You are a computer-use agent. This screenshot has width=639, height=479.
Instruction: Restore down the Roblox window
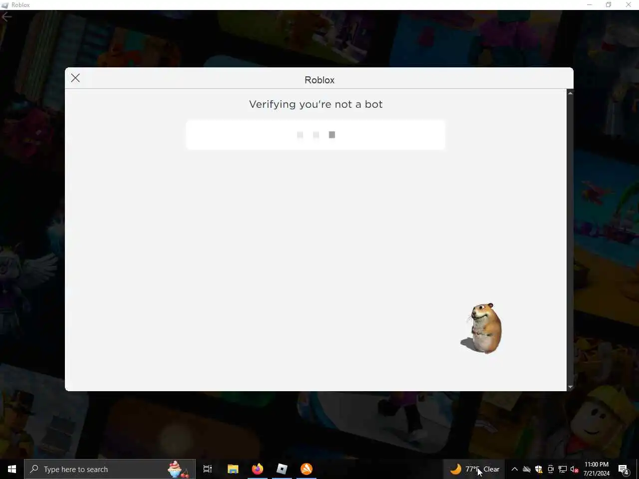pos(609,4)
